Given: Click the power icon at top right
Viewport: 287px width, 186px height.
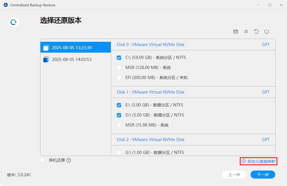Looking at the screenshot, I should tap(267, 31).
